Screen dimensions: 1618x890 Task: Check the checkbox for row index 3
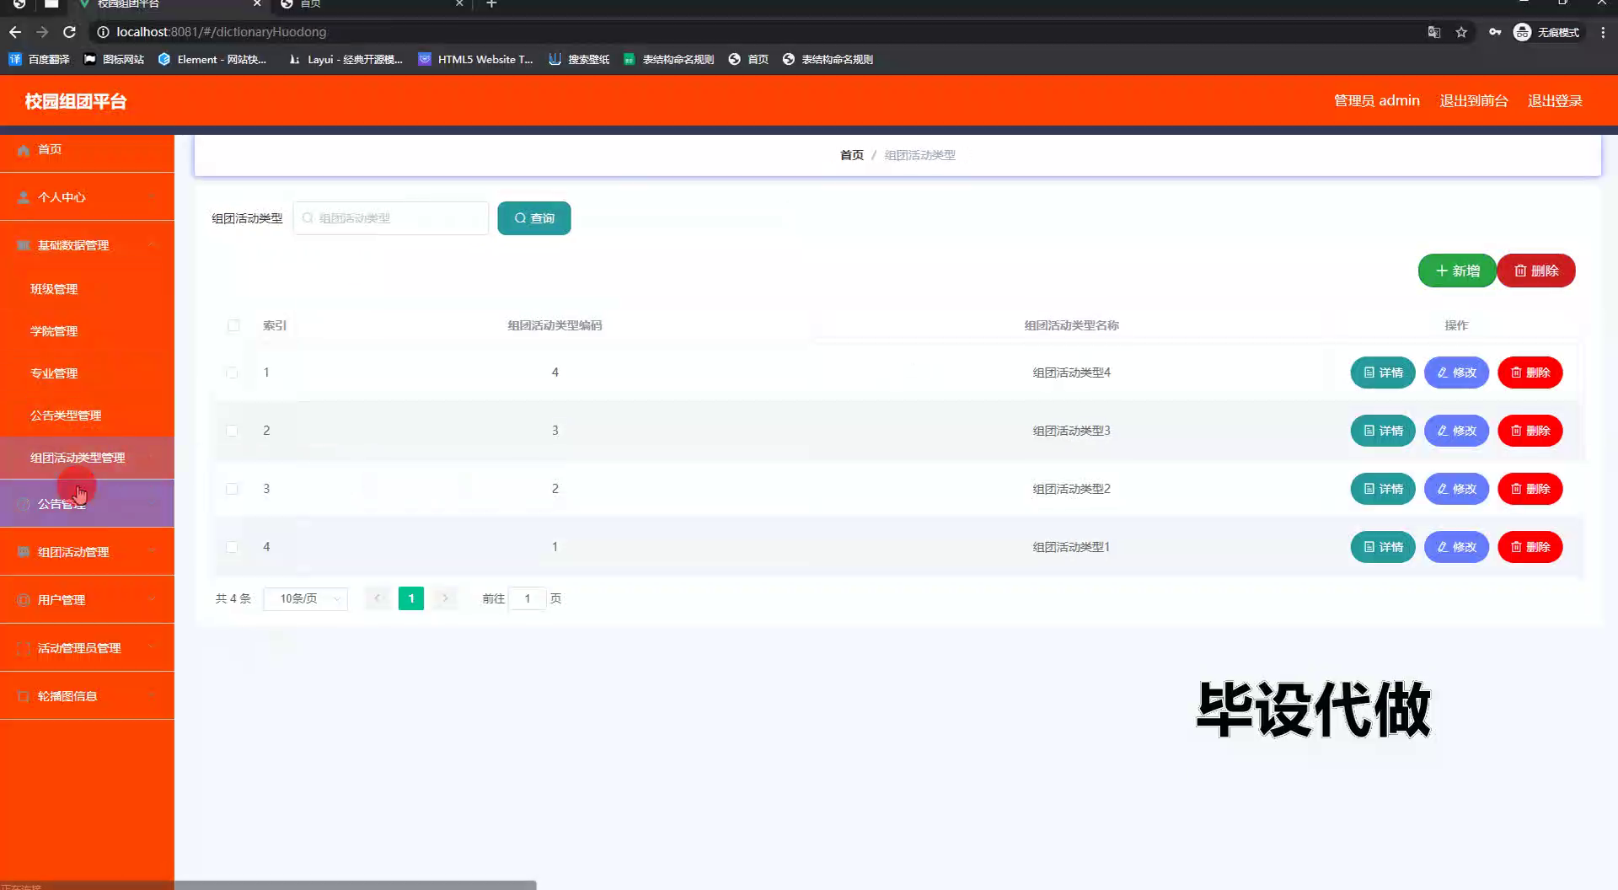coord(232,489)
